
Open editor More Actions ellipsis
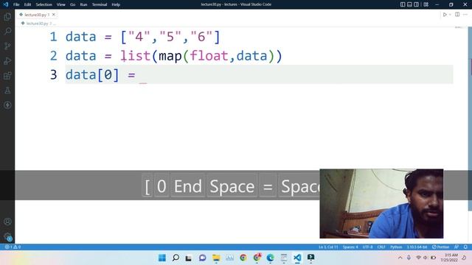click(x=465, y=15)
